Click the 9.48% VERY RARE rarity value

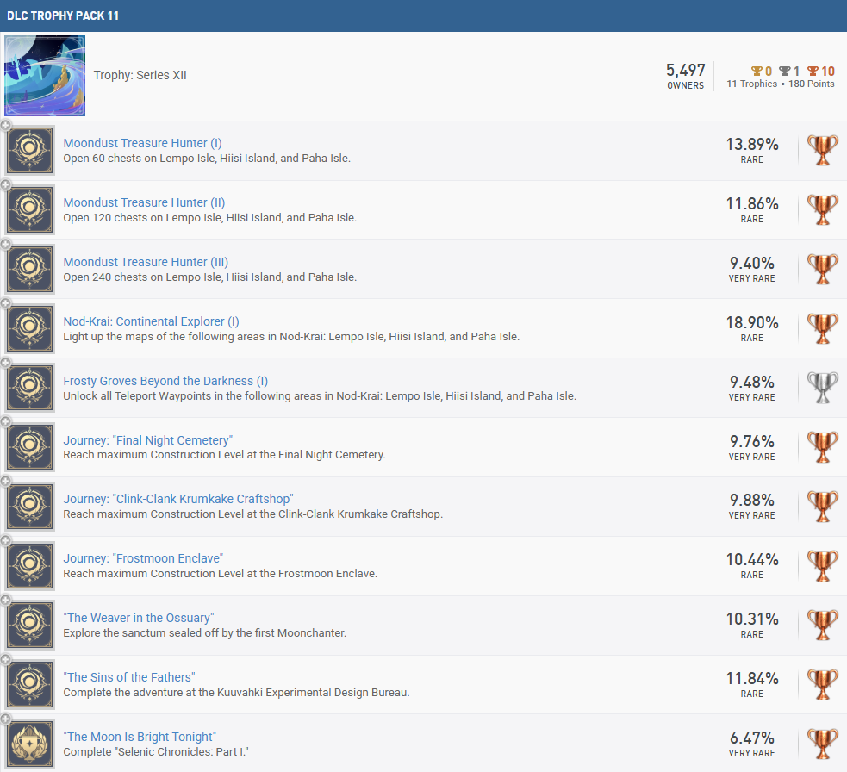(x=752, y=388)
